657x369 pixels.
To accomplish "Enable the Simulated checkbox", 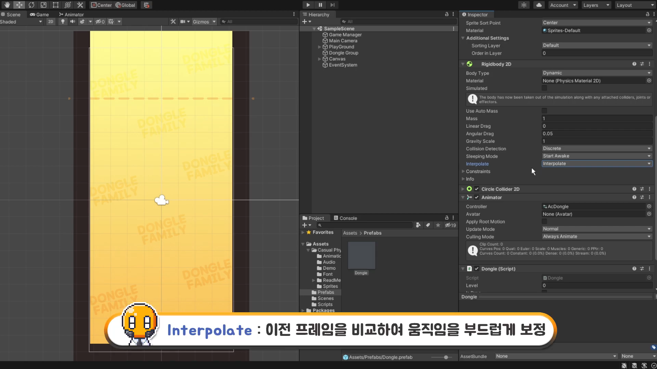I will [x=544, y=88].
